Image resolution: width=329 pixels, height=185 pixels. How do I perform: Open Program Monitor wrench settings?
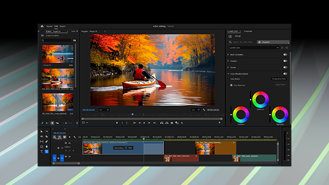click(204, 110)
